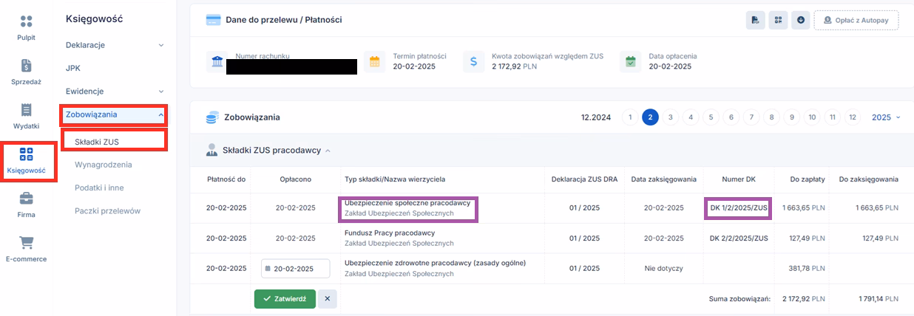Click the Opłać z Autopay button

click(856, 20)
